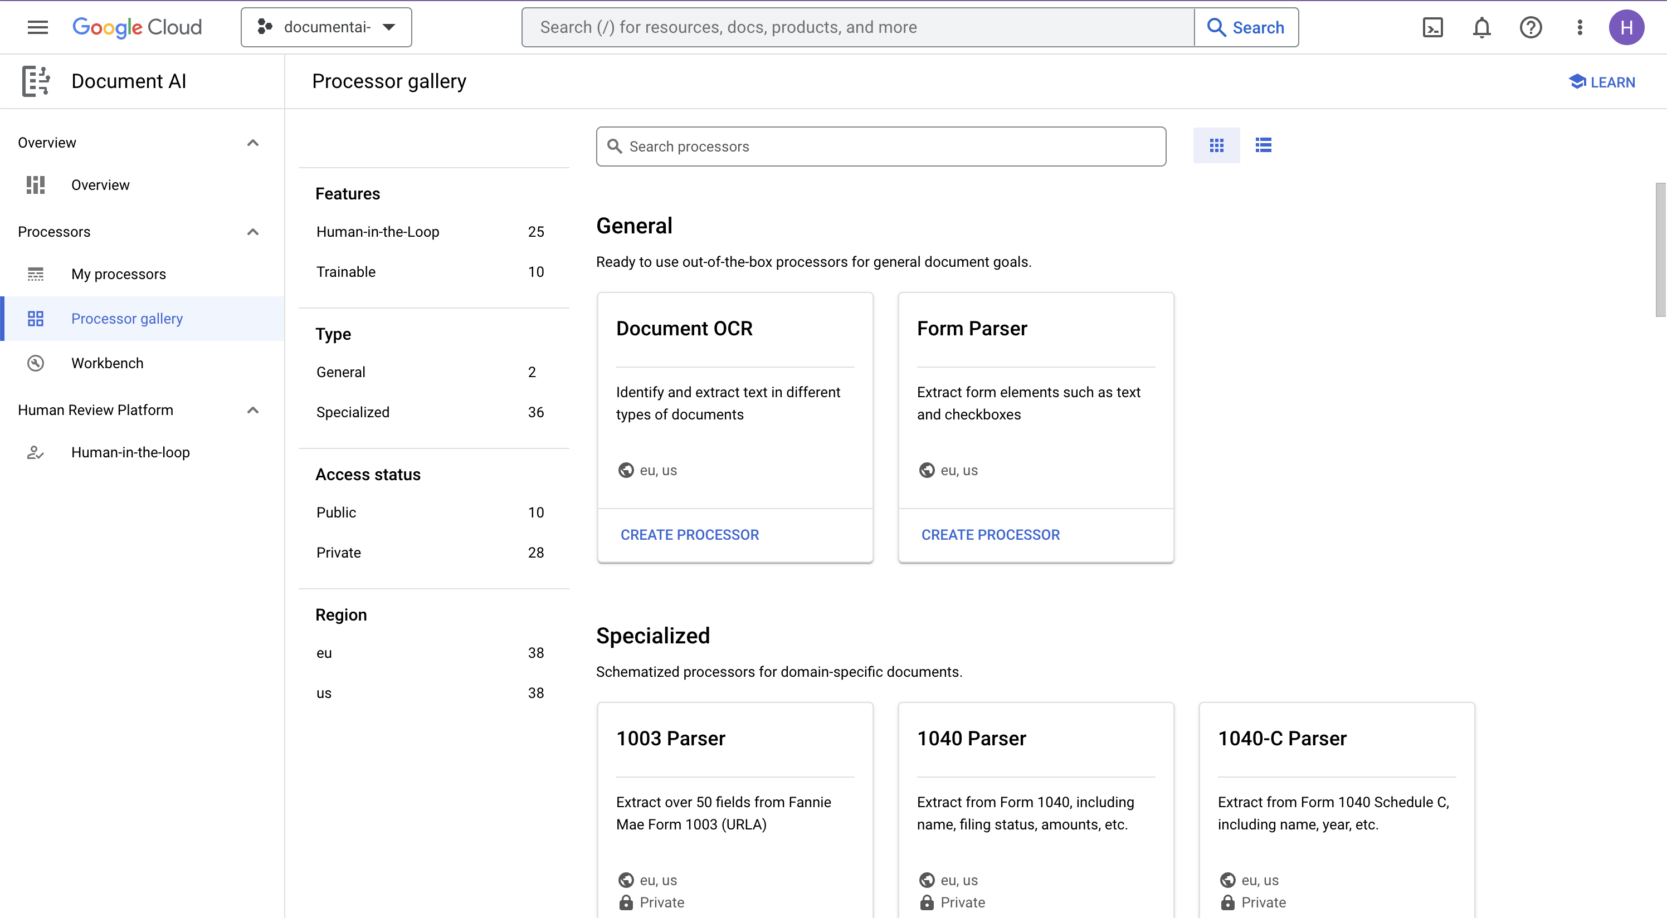Expand the Overview section chevron
Viewport: 1667px width, 918px height.
coord(253,143)
